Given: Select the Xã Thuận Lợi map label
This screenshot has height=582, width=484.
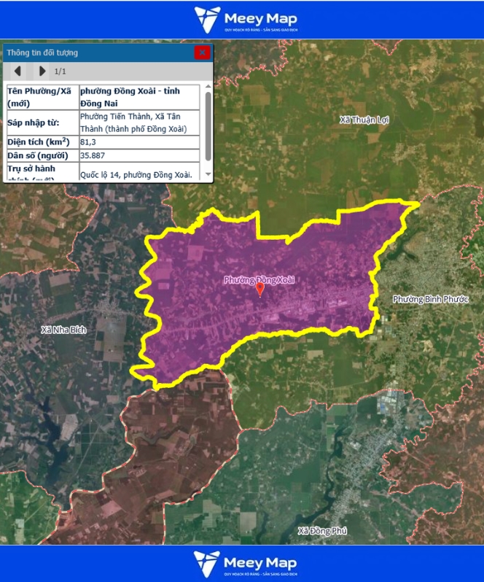Looking at the screenshot, I should pyautogui.click(x=364, y=119).
